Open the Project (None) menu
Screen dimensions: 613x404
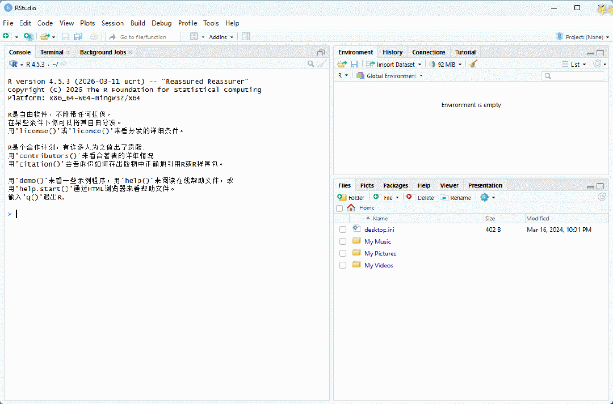[582, 37]
